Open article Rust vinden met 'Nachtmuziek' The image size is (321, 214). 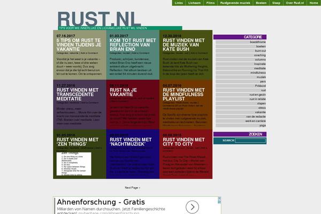point(131,142)
